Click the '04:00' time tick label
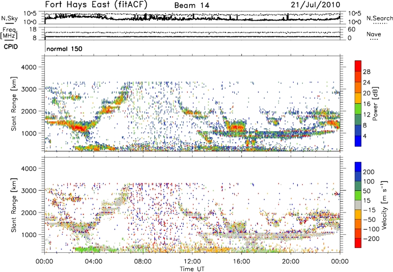393x272 pixels. click(94, 262)
